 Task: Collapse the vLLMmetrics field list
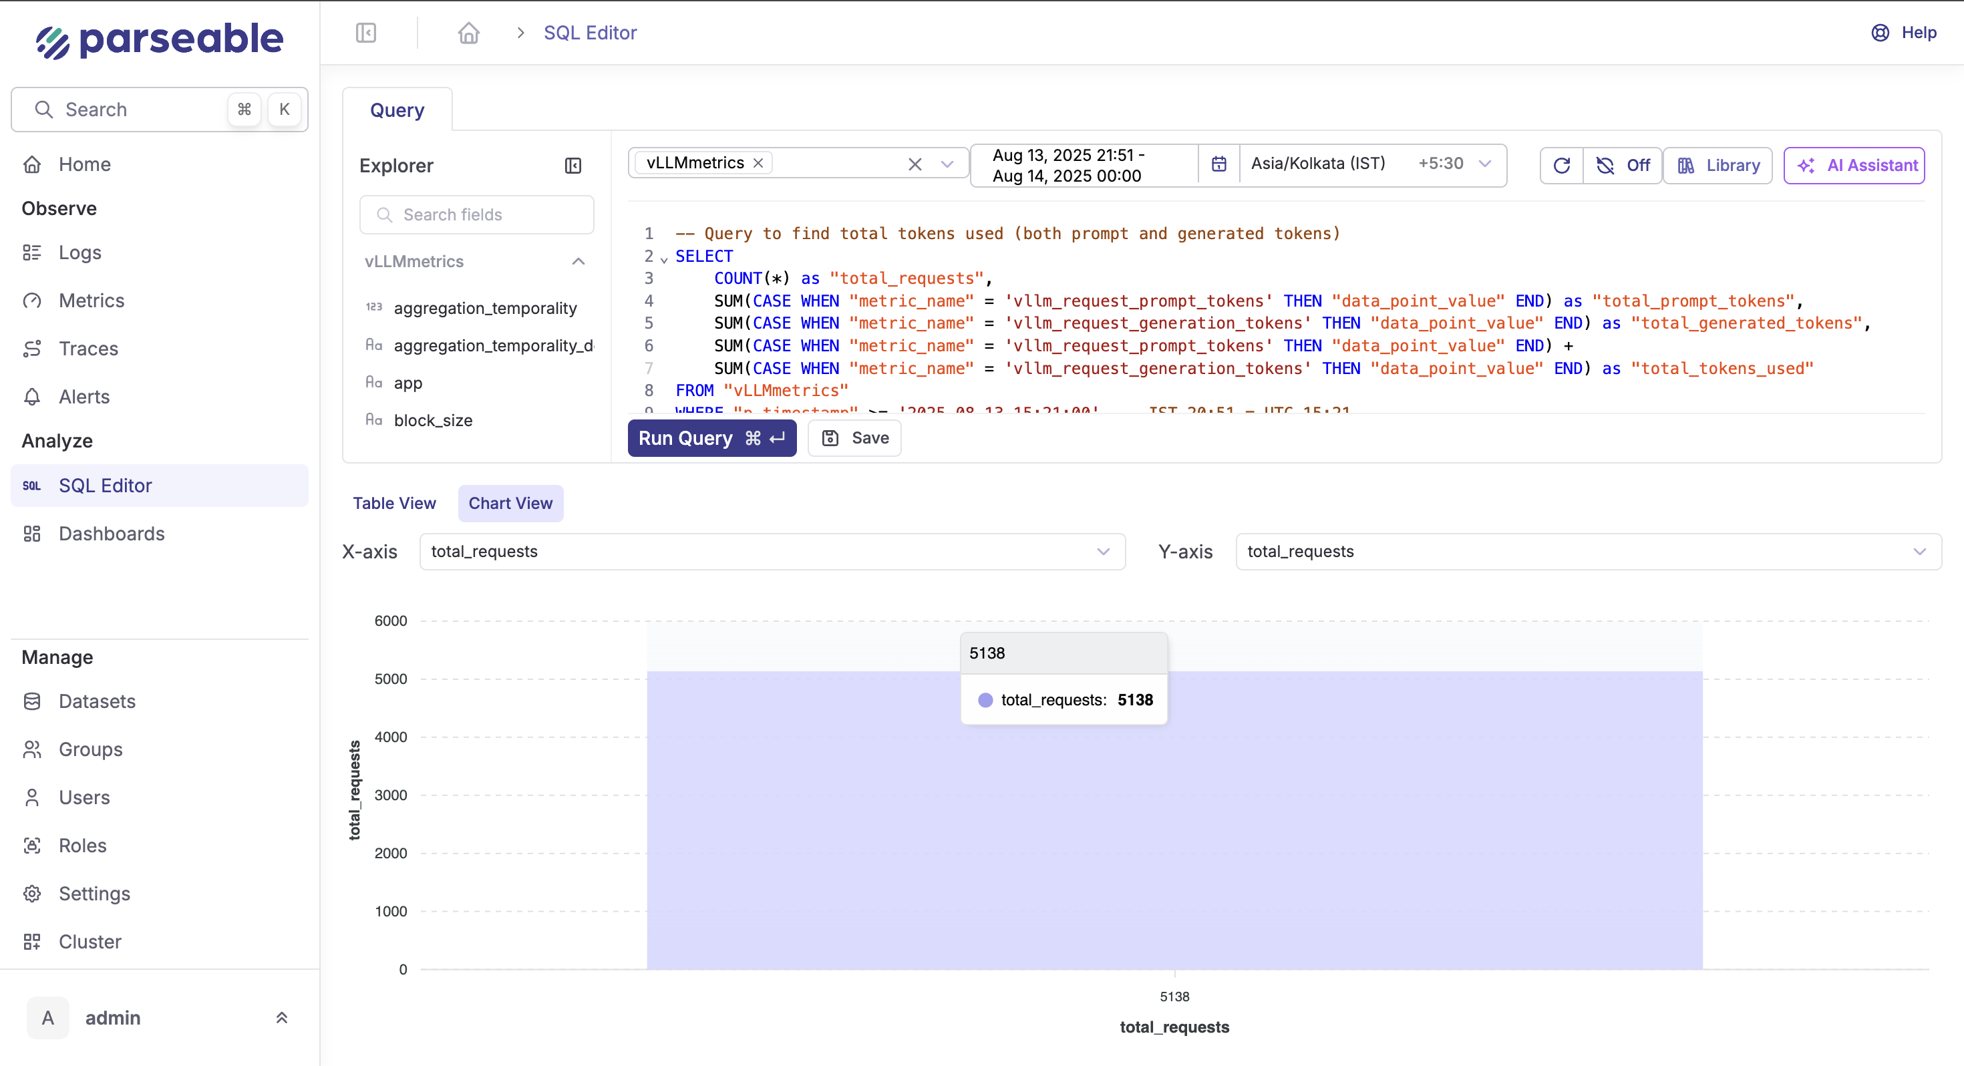coord(579,262)
